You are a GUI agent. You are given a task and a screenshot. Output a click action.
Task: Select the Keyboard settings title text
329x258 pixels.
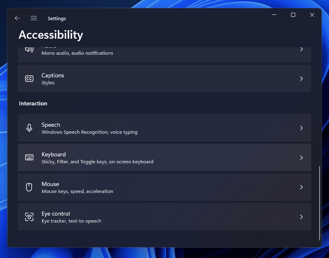coord(54,154)
